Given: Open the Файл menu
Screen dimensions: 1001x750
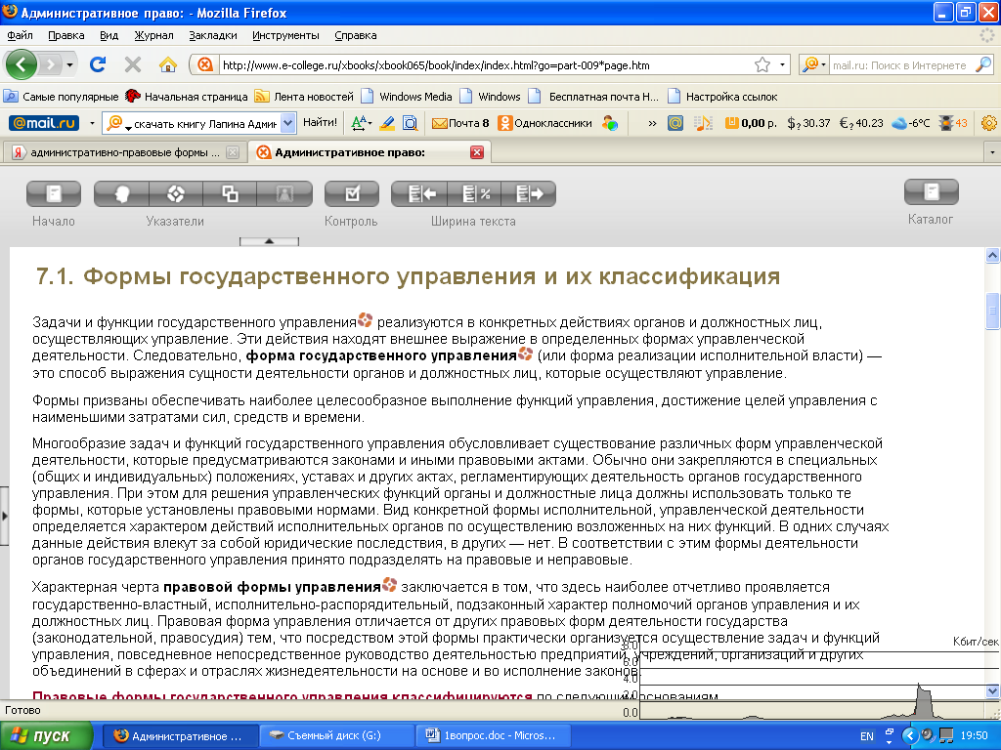Looking at the screenshot, I should pyautogui.click(x=20, y=35).
